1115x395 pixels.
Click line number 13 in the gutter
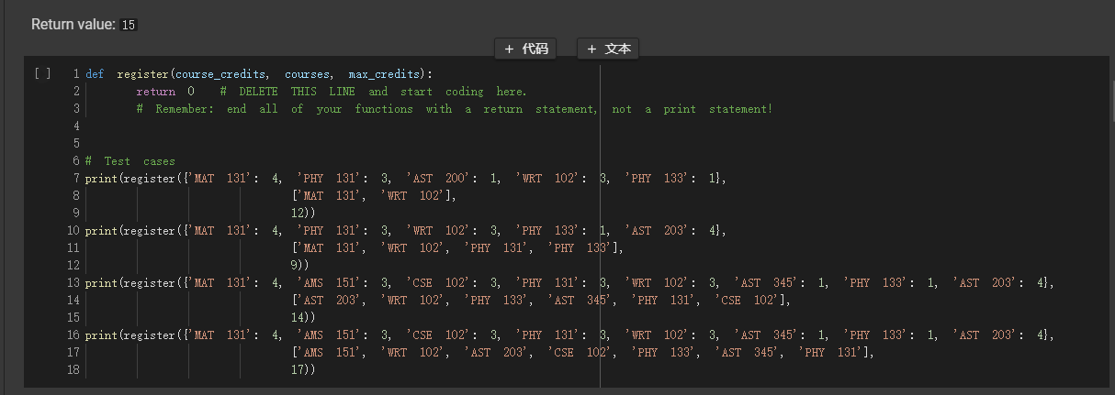tap(73, 282)
